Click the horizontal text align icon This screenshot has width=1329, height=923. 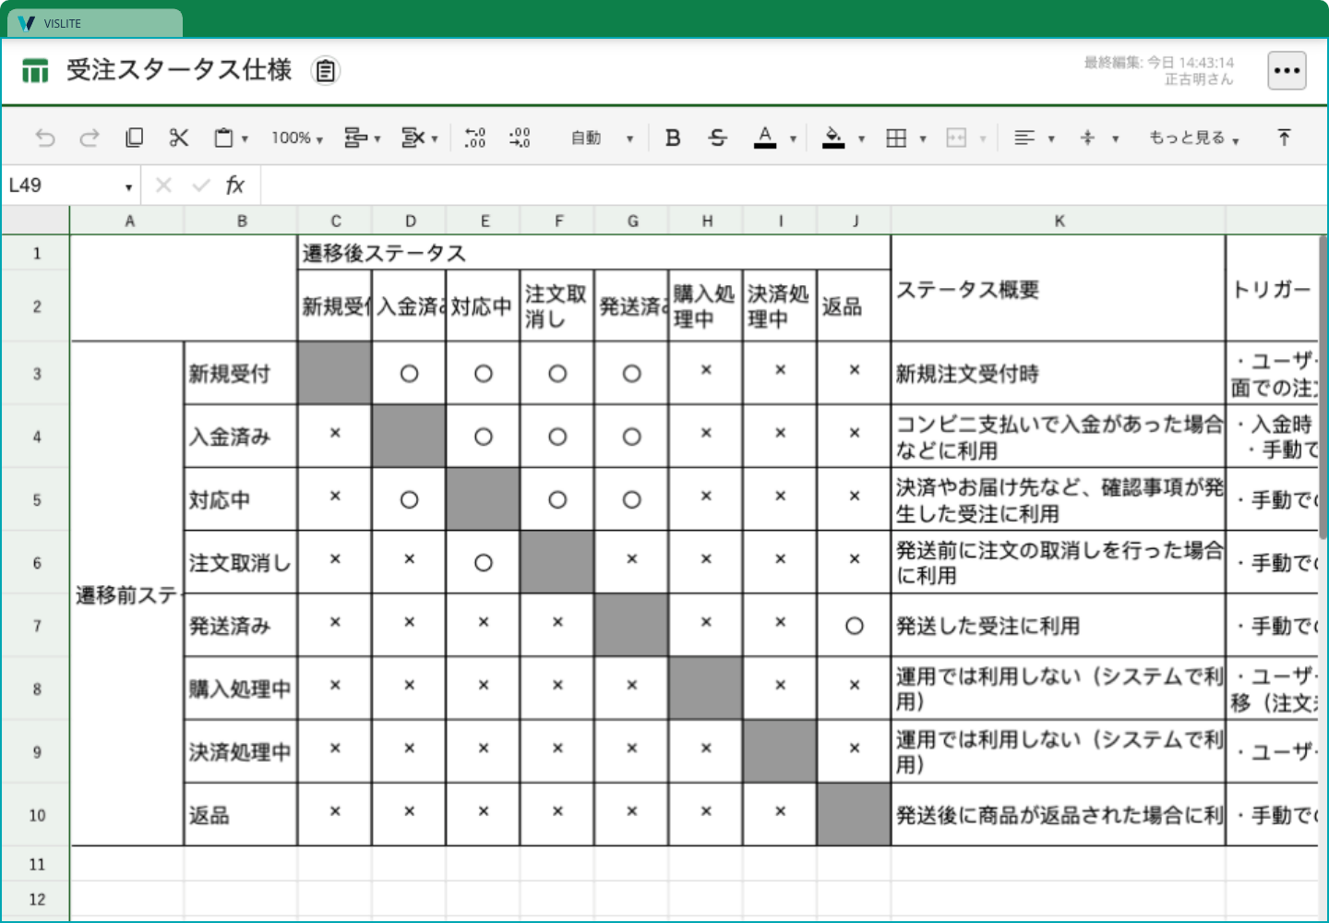click(x=1024, y=138)
